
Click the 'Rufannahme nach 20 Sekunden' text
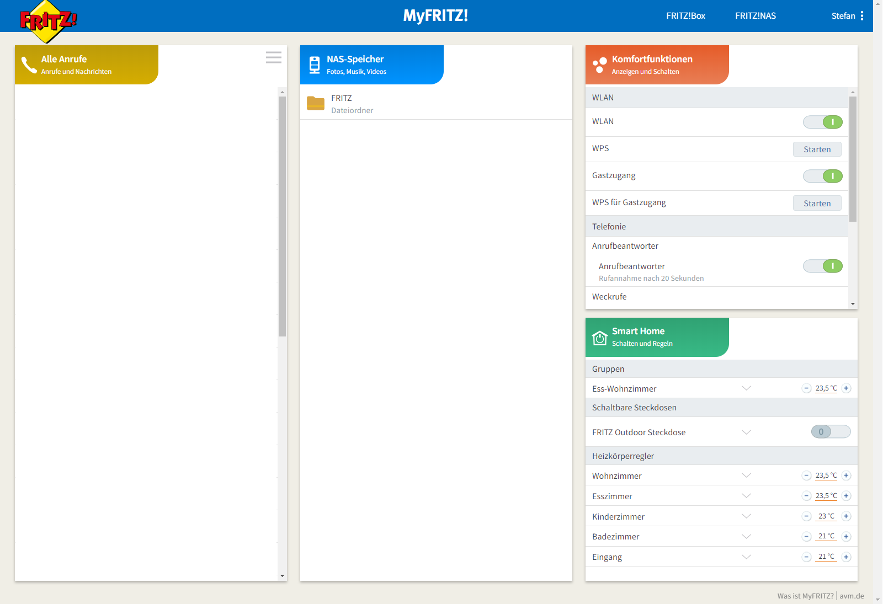tap(651, 279)
